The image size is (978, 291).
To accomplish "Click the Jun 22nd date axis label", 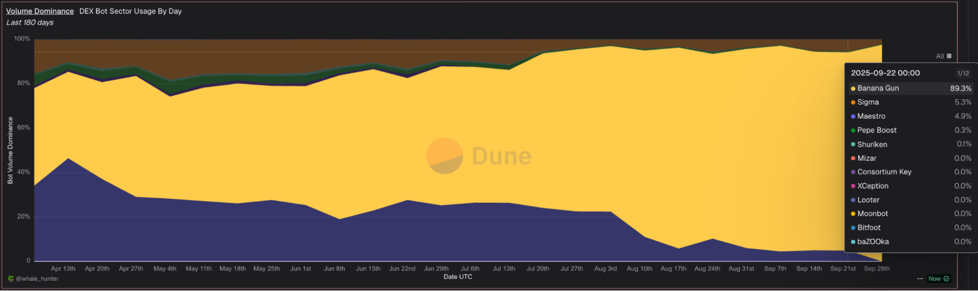I will pyautogui.click(x=402, y=269).
